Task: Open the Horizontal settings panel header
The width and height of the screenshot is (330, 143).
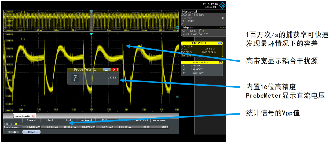Action: click(x=204, y=11)
